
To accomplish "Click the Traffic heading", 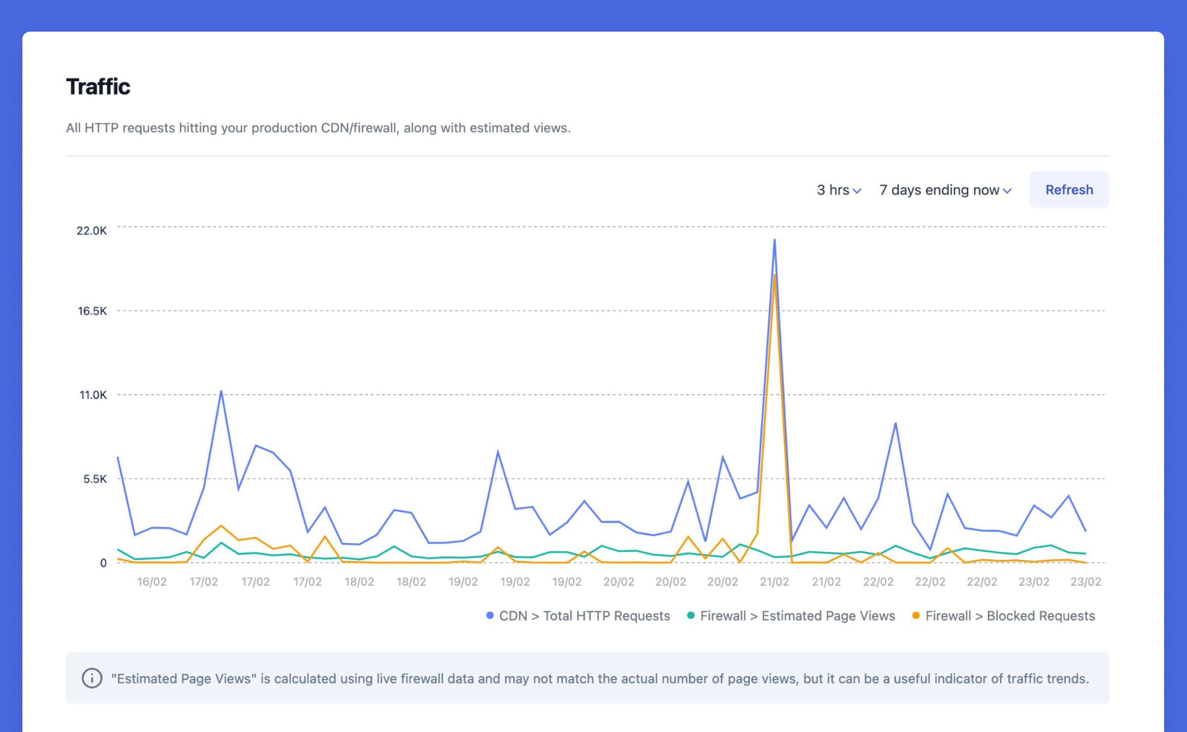I will point(98,87).
